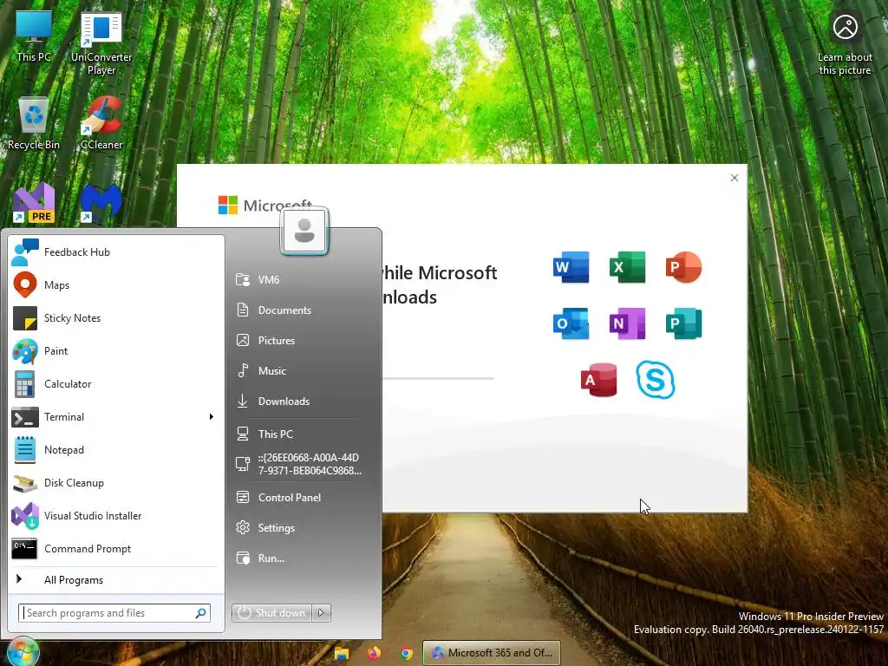
Task: Start Disk Cleanup utility
Action: click(x=116, y=482)
